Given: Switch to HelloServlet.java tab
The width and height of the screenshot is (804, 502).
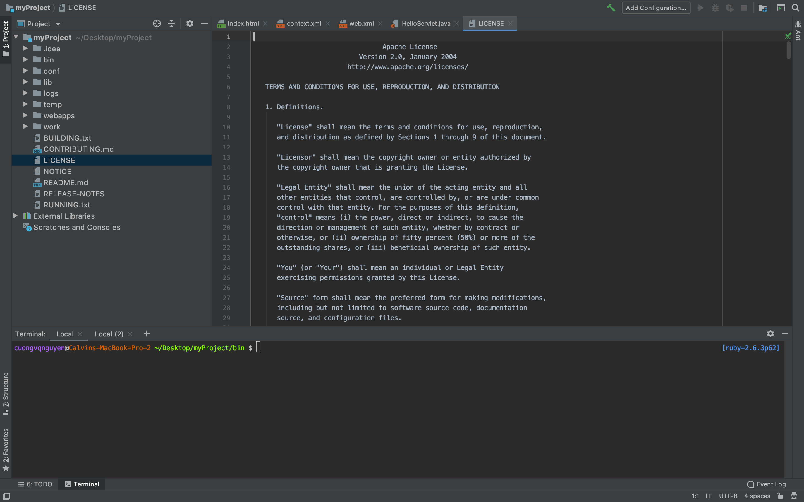Looking at the screenshot, I should tap(425, 24).
